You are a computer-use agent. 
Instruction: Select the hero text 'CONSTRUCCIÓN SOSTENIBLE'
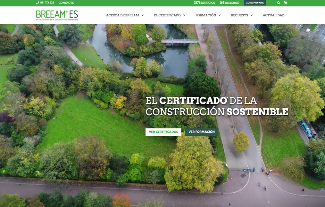(x=217, y=111)
